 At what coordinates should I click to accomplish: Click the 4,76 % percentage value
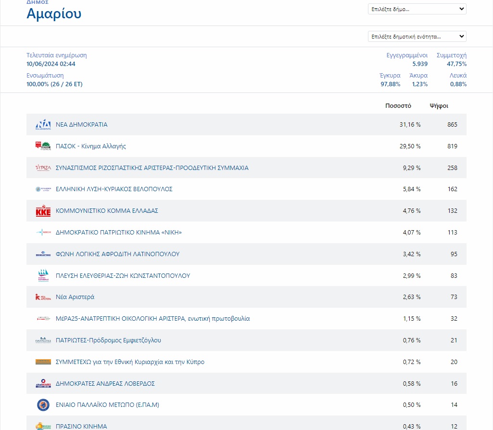[x=412, y=211]
